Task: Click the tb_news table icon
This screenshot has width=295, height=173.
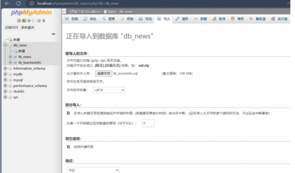Action: [x=16, y=57]
